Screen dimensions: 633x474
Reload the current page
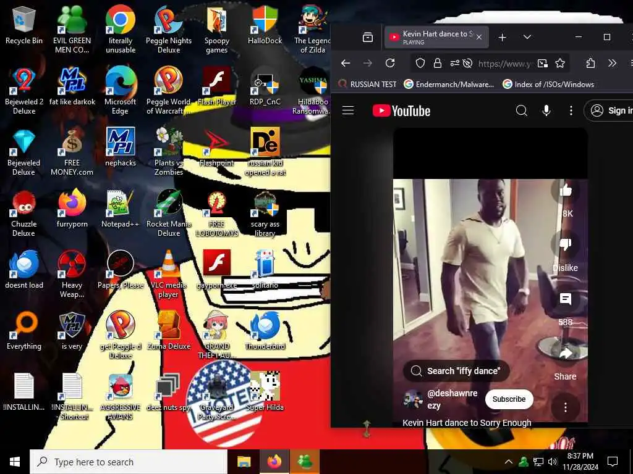pos(390,63)
